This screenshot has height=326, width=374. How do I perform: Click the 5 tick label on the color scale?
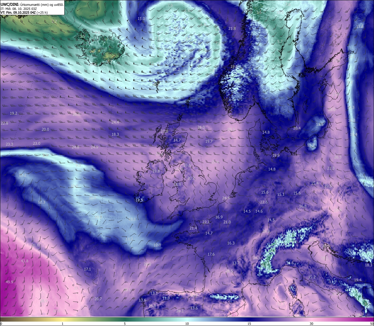pyautogui.click(x=125, y=324)
